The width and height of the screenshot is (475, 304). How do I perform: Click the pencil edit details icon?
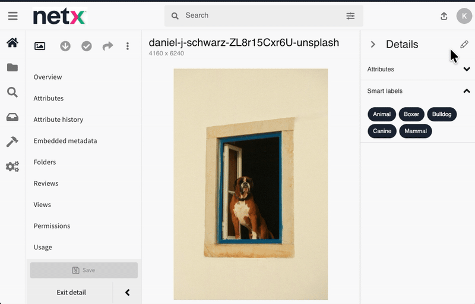pyautogui.click(x=464, y=45)
